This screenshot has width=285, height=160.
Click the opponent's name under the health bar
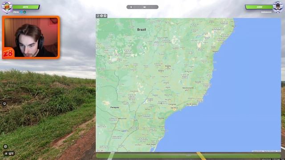click(x=266, y=12)
